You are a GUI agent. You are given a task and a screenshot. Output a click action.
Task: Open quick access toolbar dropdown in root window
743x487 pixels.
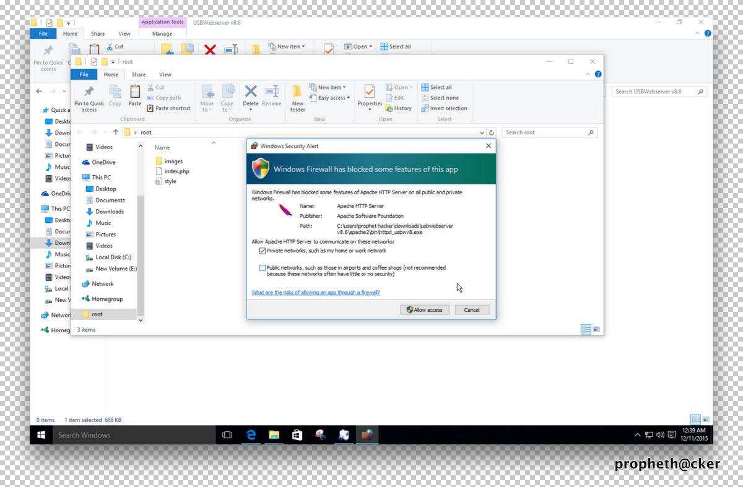click(x=113, y=62)
